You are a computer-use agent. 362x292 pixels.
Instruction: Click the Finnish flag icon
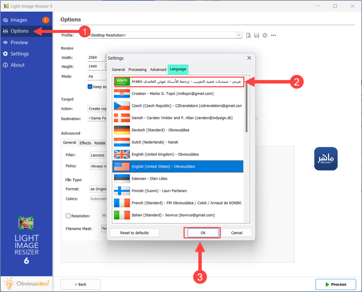[x=122, y=191]
